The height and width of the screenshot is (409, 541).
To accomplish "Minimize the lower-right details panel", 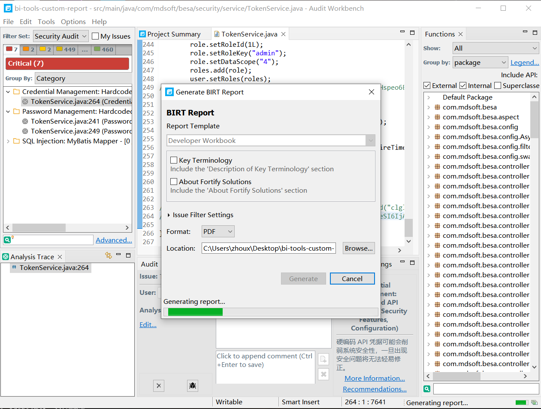I will coord(402,261).
